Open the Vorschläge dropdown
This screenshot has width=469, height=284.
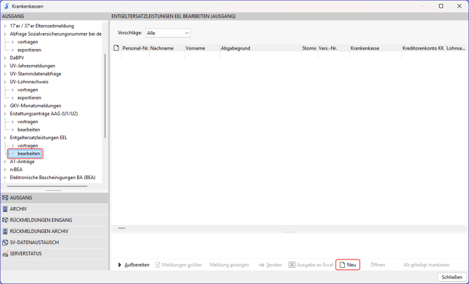[168, 33]
